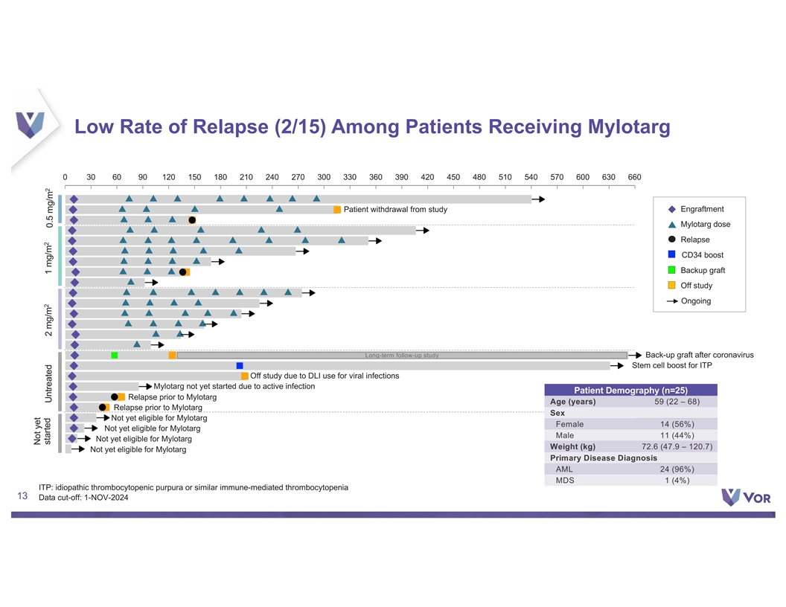Click blue CD34 boost marker in chart

pos(240,365)
